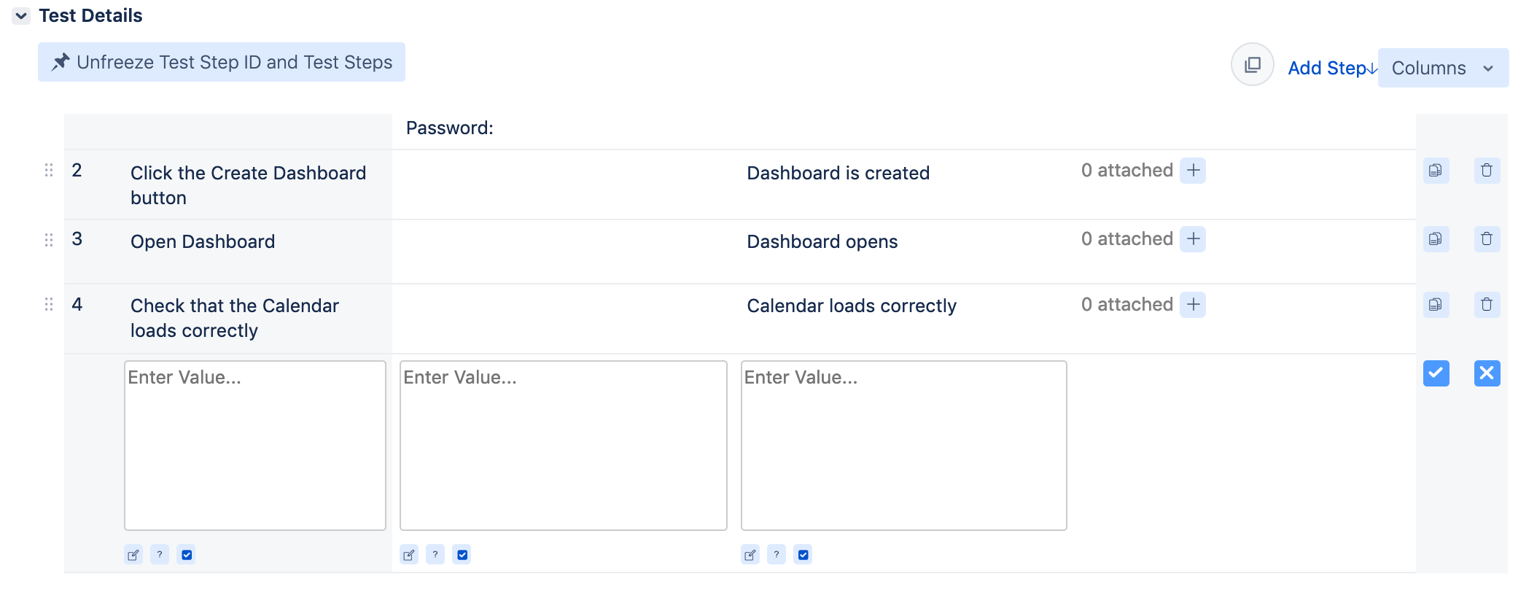Add attachment to Calendar step via plus
Image resolution: width=1537 pixels, height=598 pixels.
pos(1193,305)
